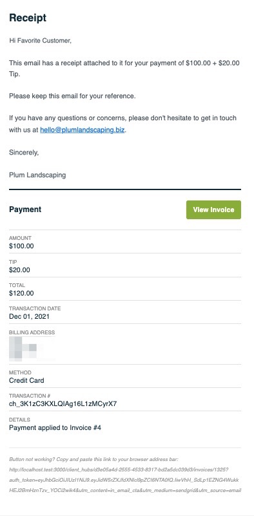This screenshot has height=516, width=254.
Task: Click Payment applied to Invoice #4 text
Action: pos(55,428)
